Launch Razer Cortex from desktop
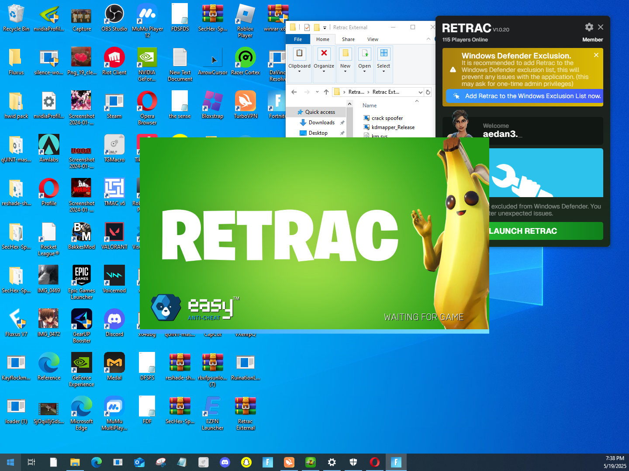 pyautogui.click(x=245, y=61)
